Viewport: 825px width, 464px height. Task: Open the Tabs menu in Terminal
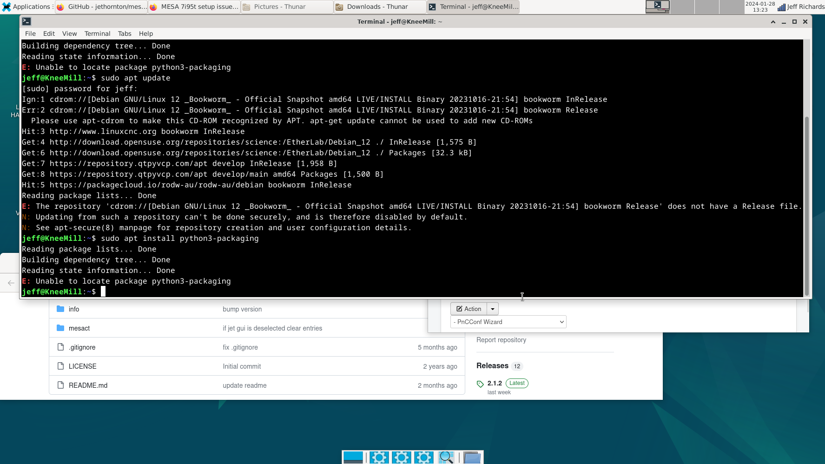(125, 33)
